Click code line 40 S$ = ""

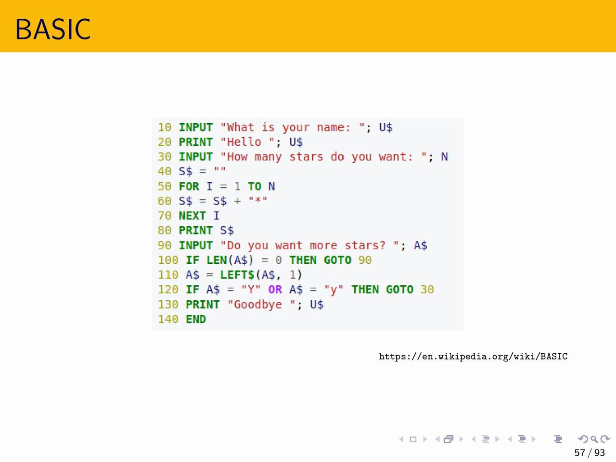coord(192,171)
